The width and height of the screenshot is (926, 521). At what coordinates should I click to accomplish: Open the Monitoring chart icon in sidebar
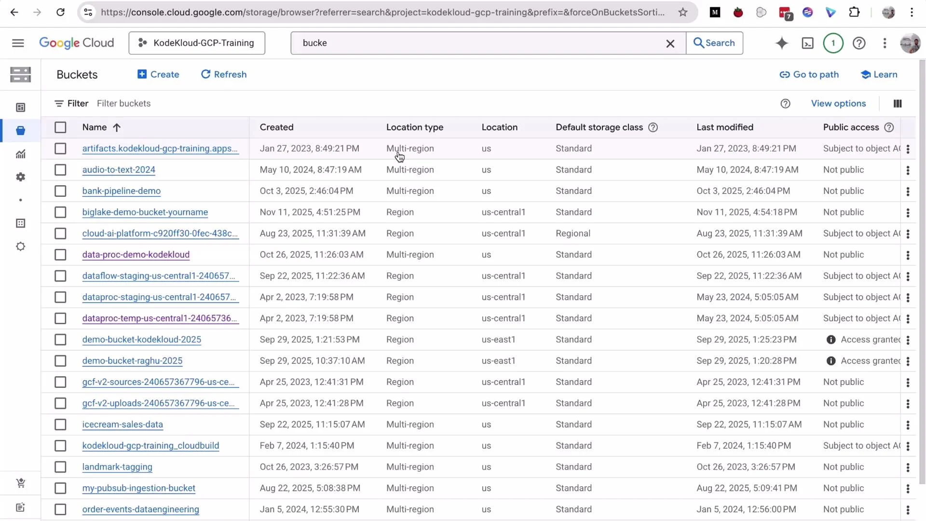click(x=20, y=154)
